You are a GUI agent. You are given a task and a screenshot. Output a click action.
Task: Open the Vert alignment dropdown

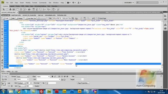22,86
